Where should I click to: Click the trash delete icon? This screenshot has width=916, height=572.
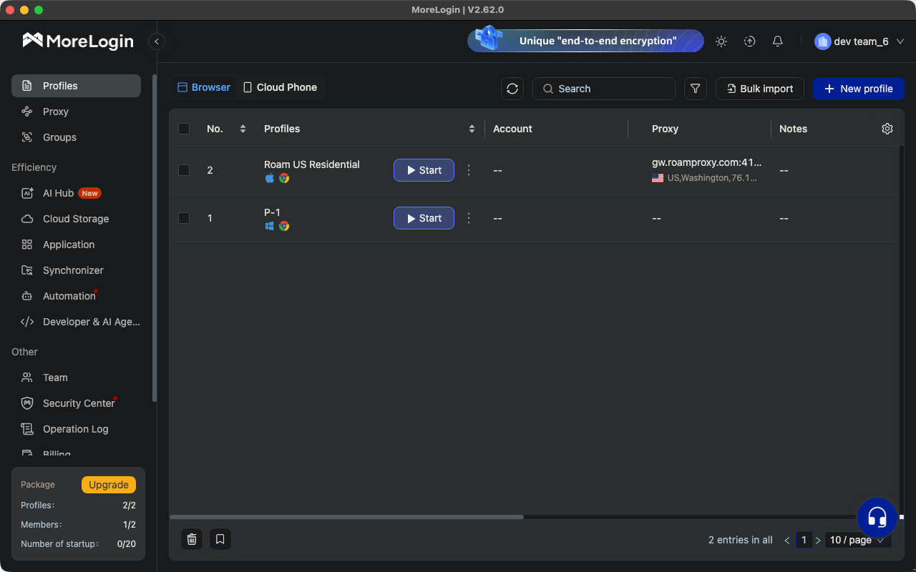[192, 539]
